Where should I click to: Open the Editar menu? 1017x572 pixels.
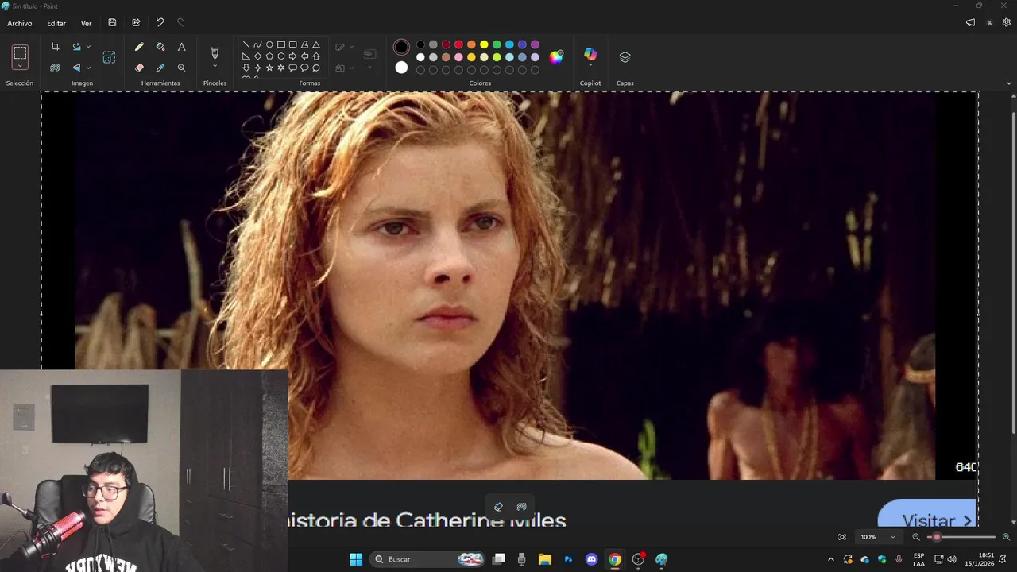pyautogui.click(x=56, y=23)
